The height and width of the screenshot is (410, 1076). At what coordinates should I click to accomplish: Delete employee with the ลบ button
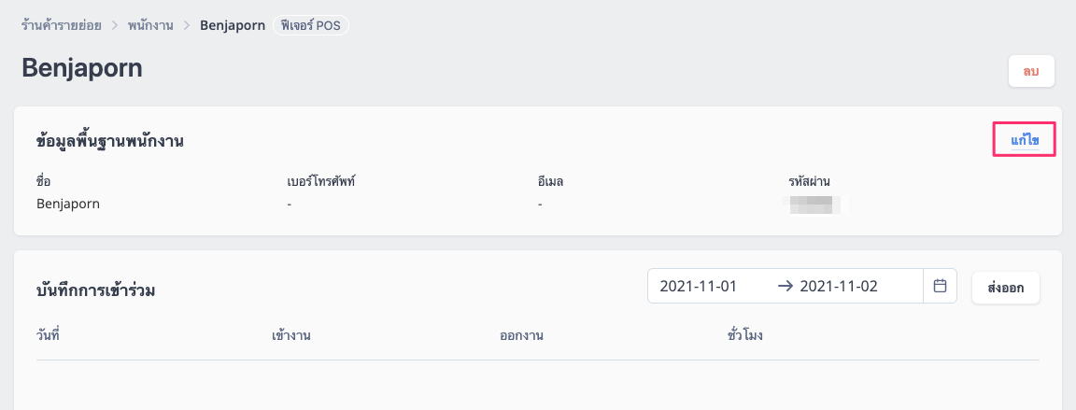1031,71
